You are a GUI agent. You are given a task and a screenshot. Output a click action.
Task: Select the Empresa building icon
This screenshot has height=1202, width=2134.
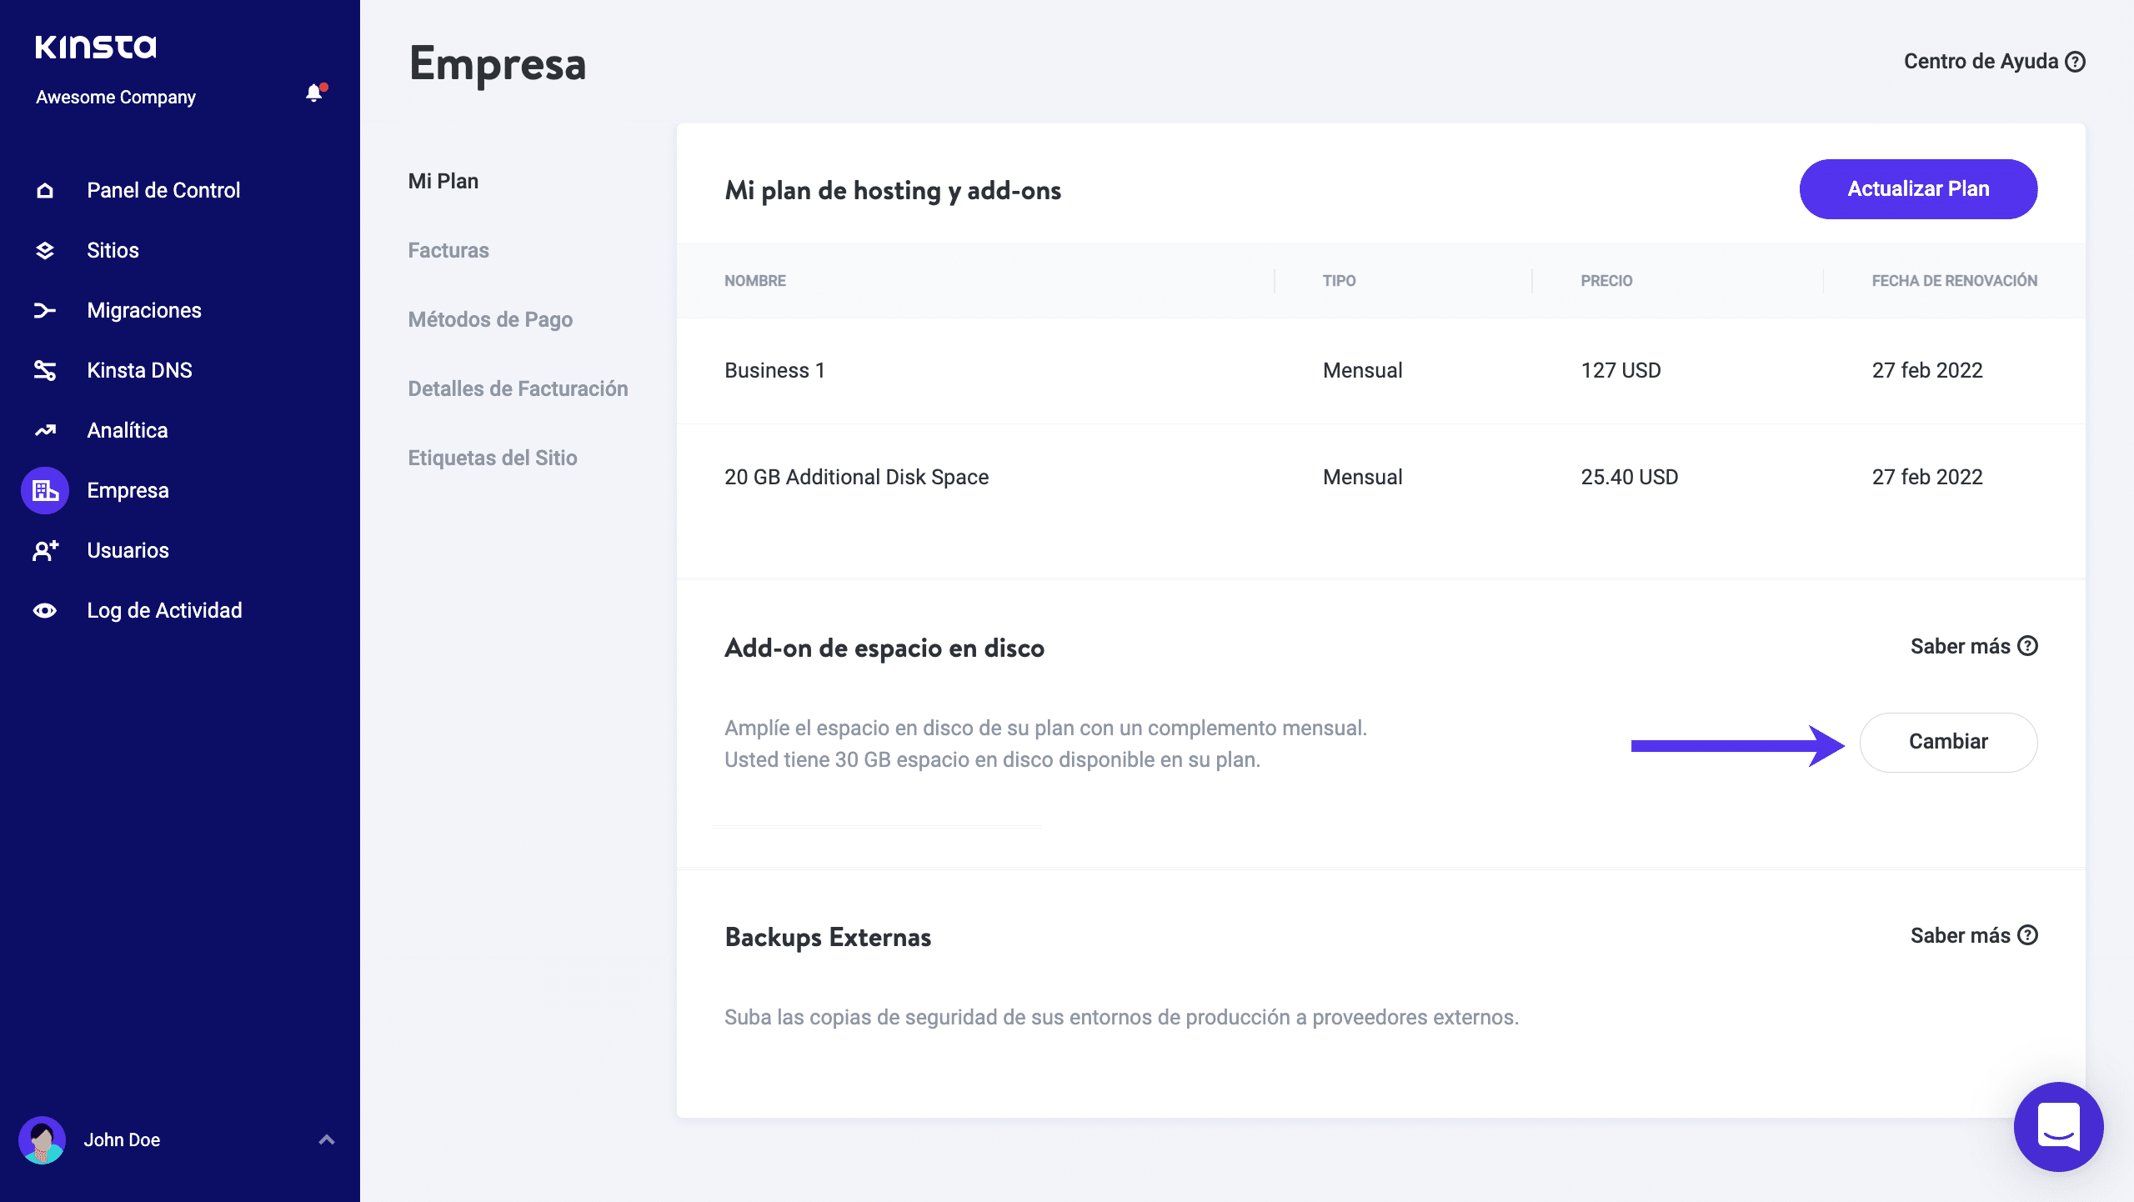[x=45, y=491]
